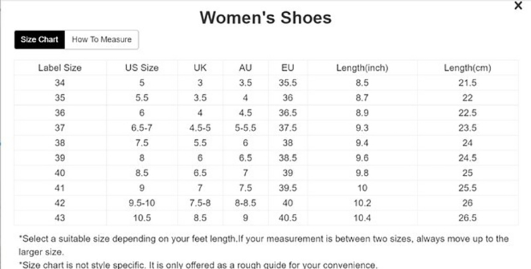Select the Size Chart tab
Screen dimensions: 531x269
click(x=40, y=40)
